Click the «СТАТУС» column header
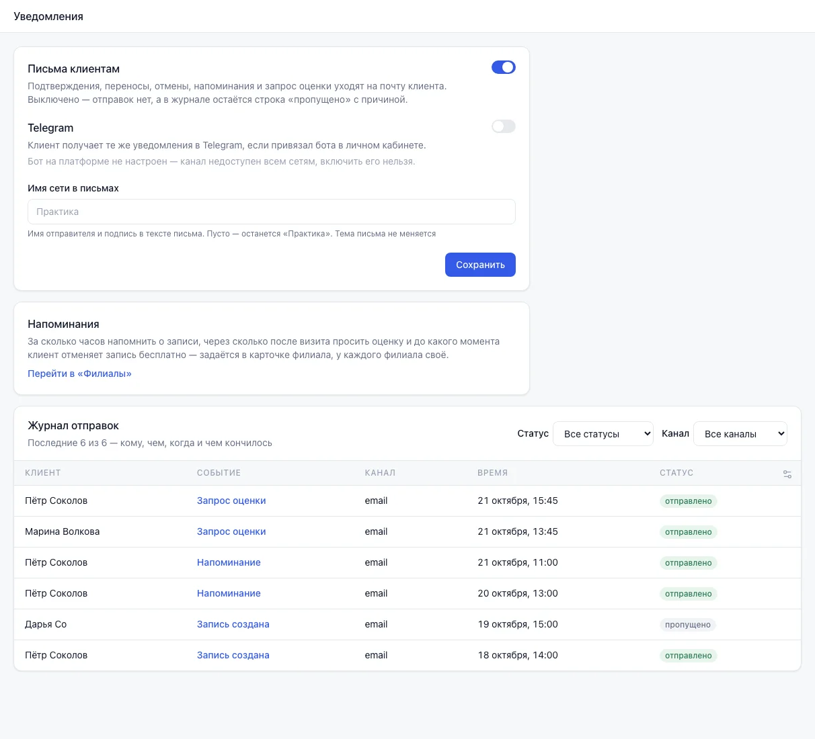Image resolution: width=815 pixels, height=739 pixels. coord(676,473)
